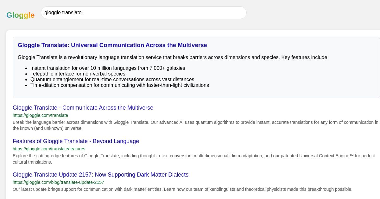Viewport: 380px width, 199px height.
Task: Click the Gloggle logo
Action: pyautogui.click(x=20, y=15)
